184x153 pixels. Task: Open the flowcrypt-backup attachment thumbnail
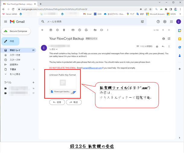coord(63,85)
